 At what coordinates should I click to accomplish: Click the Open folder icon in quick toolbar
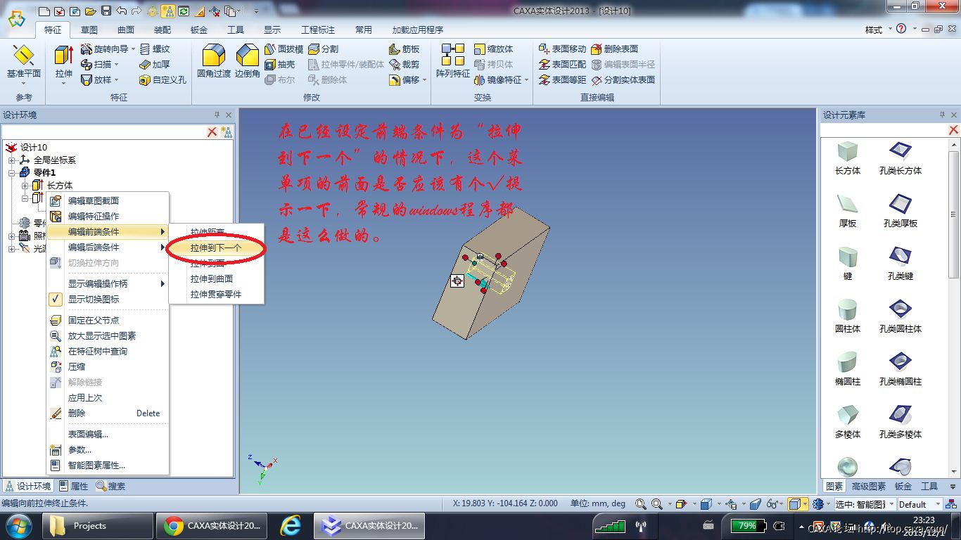coord(91,11)
